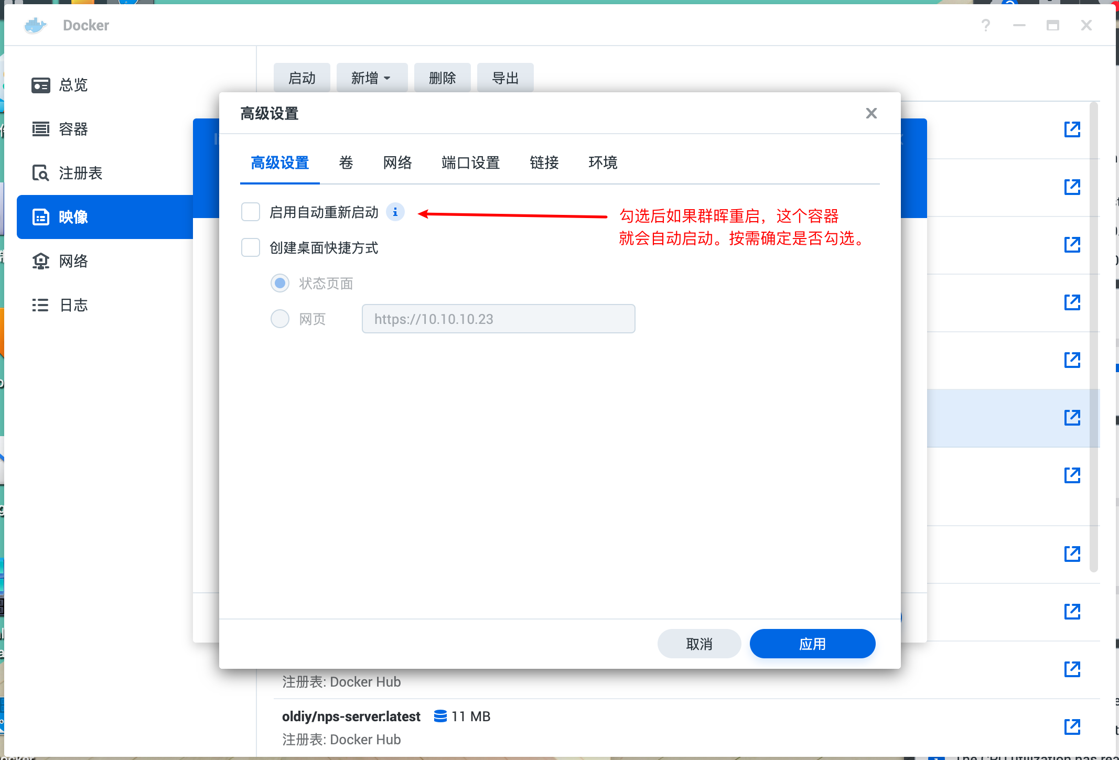Screen dimensions: 1119x760
Task: Click the https://10.10.10.23 URL field
Action: pyautogui.click(x=498, y=319)
